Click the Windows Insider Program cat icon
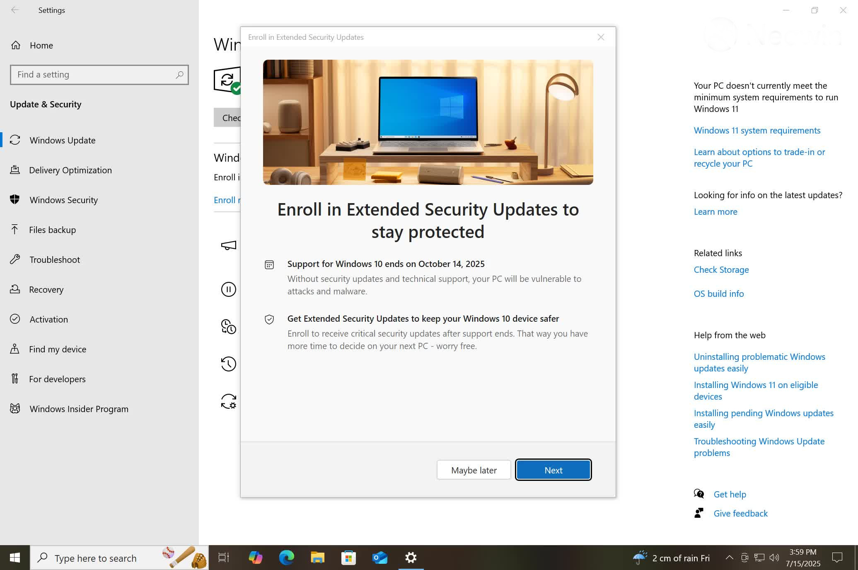This screenshot has width=858, height=570. pos(15,409)
